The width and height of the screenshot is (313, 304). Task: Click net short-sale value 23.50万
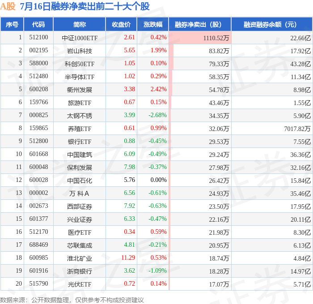pos(219,207)
